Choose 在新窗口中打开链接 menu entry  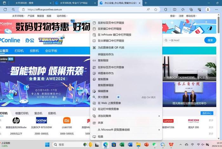126,29
